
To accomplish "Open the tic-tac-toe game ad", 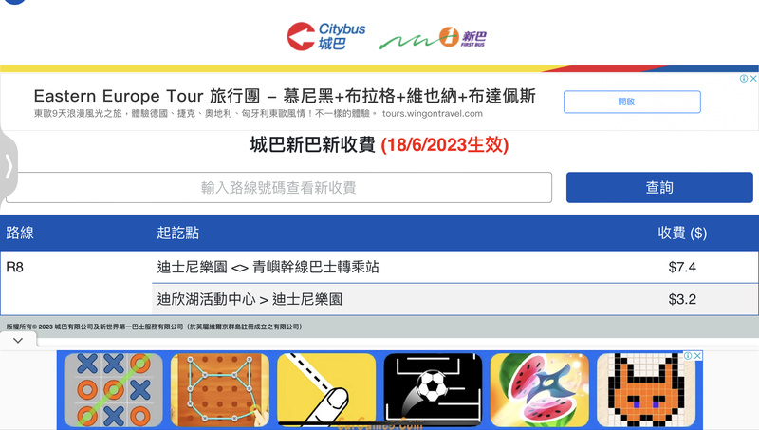I will click(113, 390).
